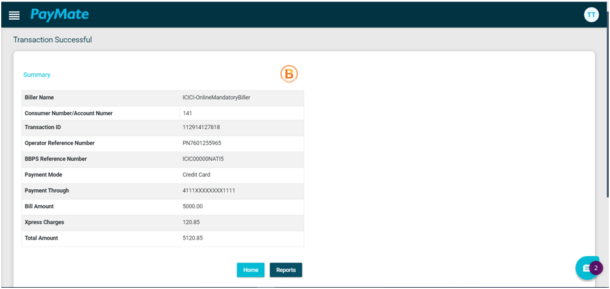
Task: Click the orange Bharat BillPay assured logo
Action: (x=289, y=74)
